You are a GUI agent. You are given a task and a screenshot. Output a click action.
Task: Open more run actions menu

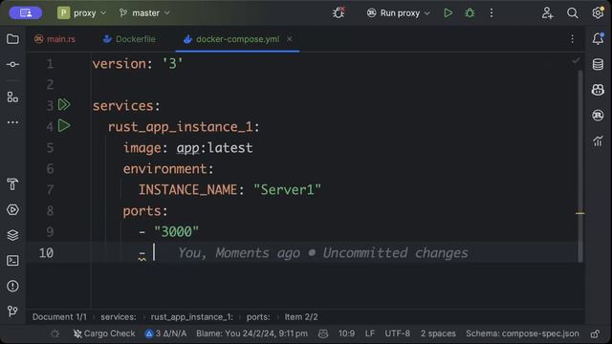(492, 12)
